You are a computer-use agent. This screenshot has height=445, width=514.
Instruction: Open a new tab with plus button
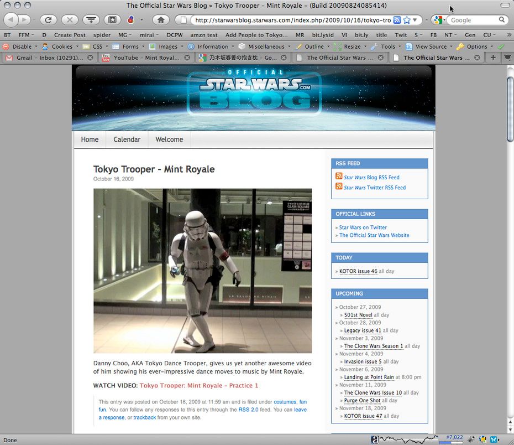pos(493,57)
